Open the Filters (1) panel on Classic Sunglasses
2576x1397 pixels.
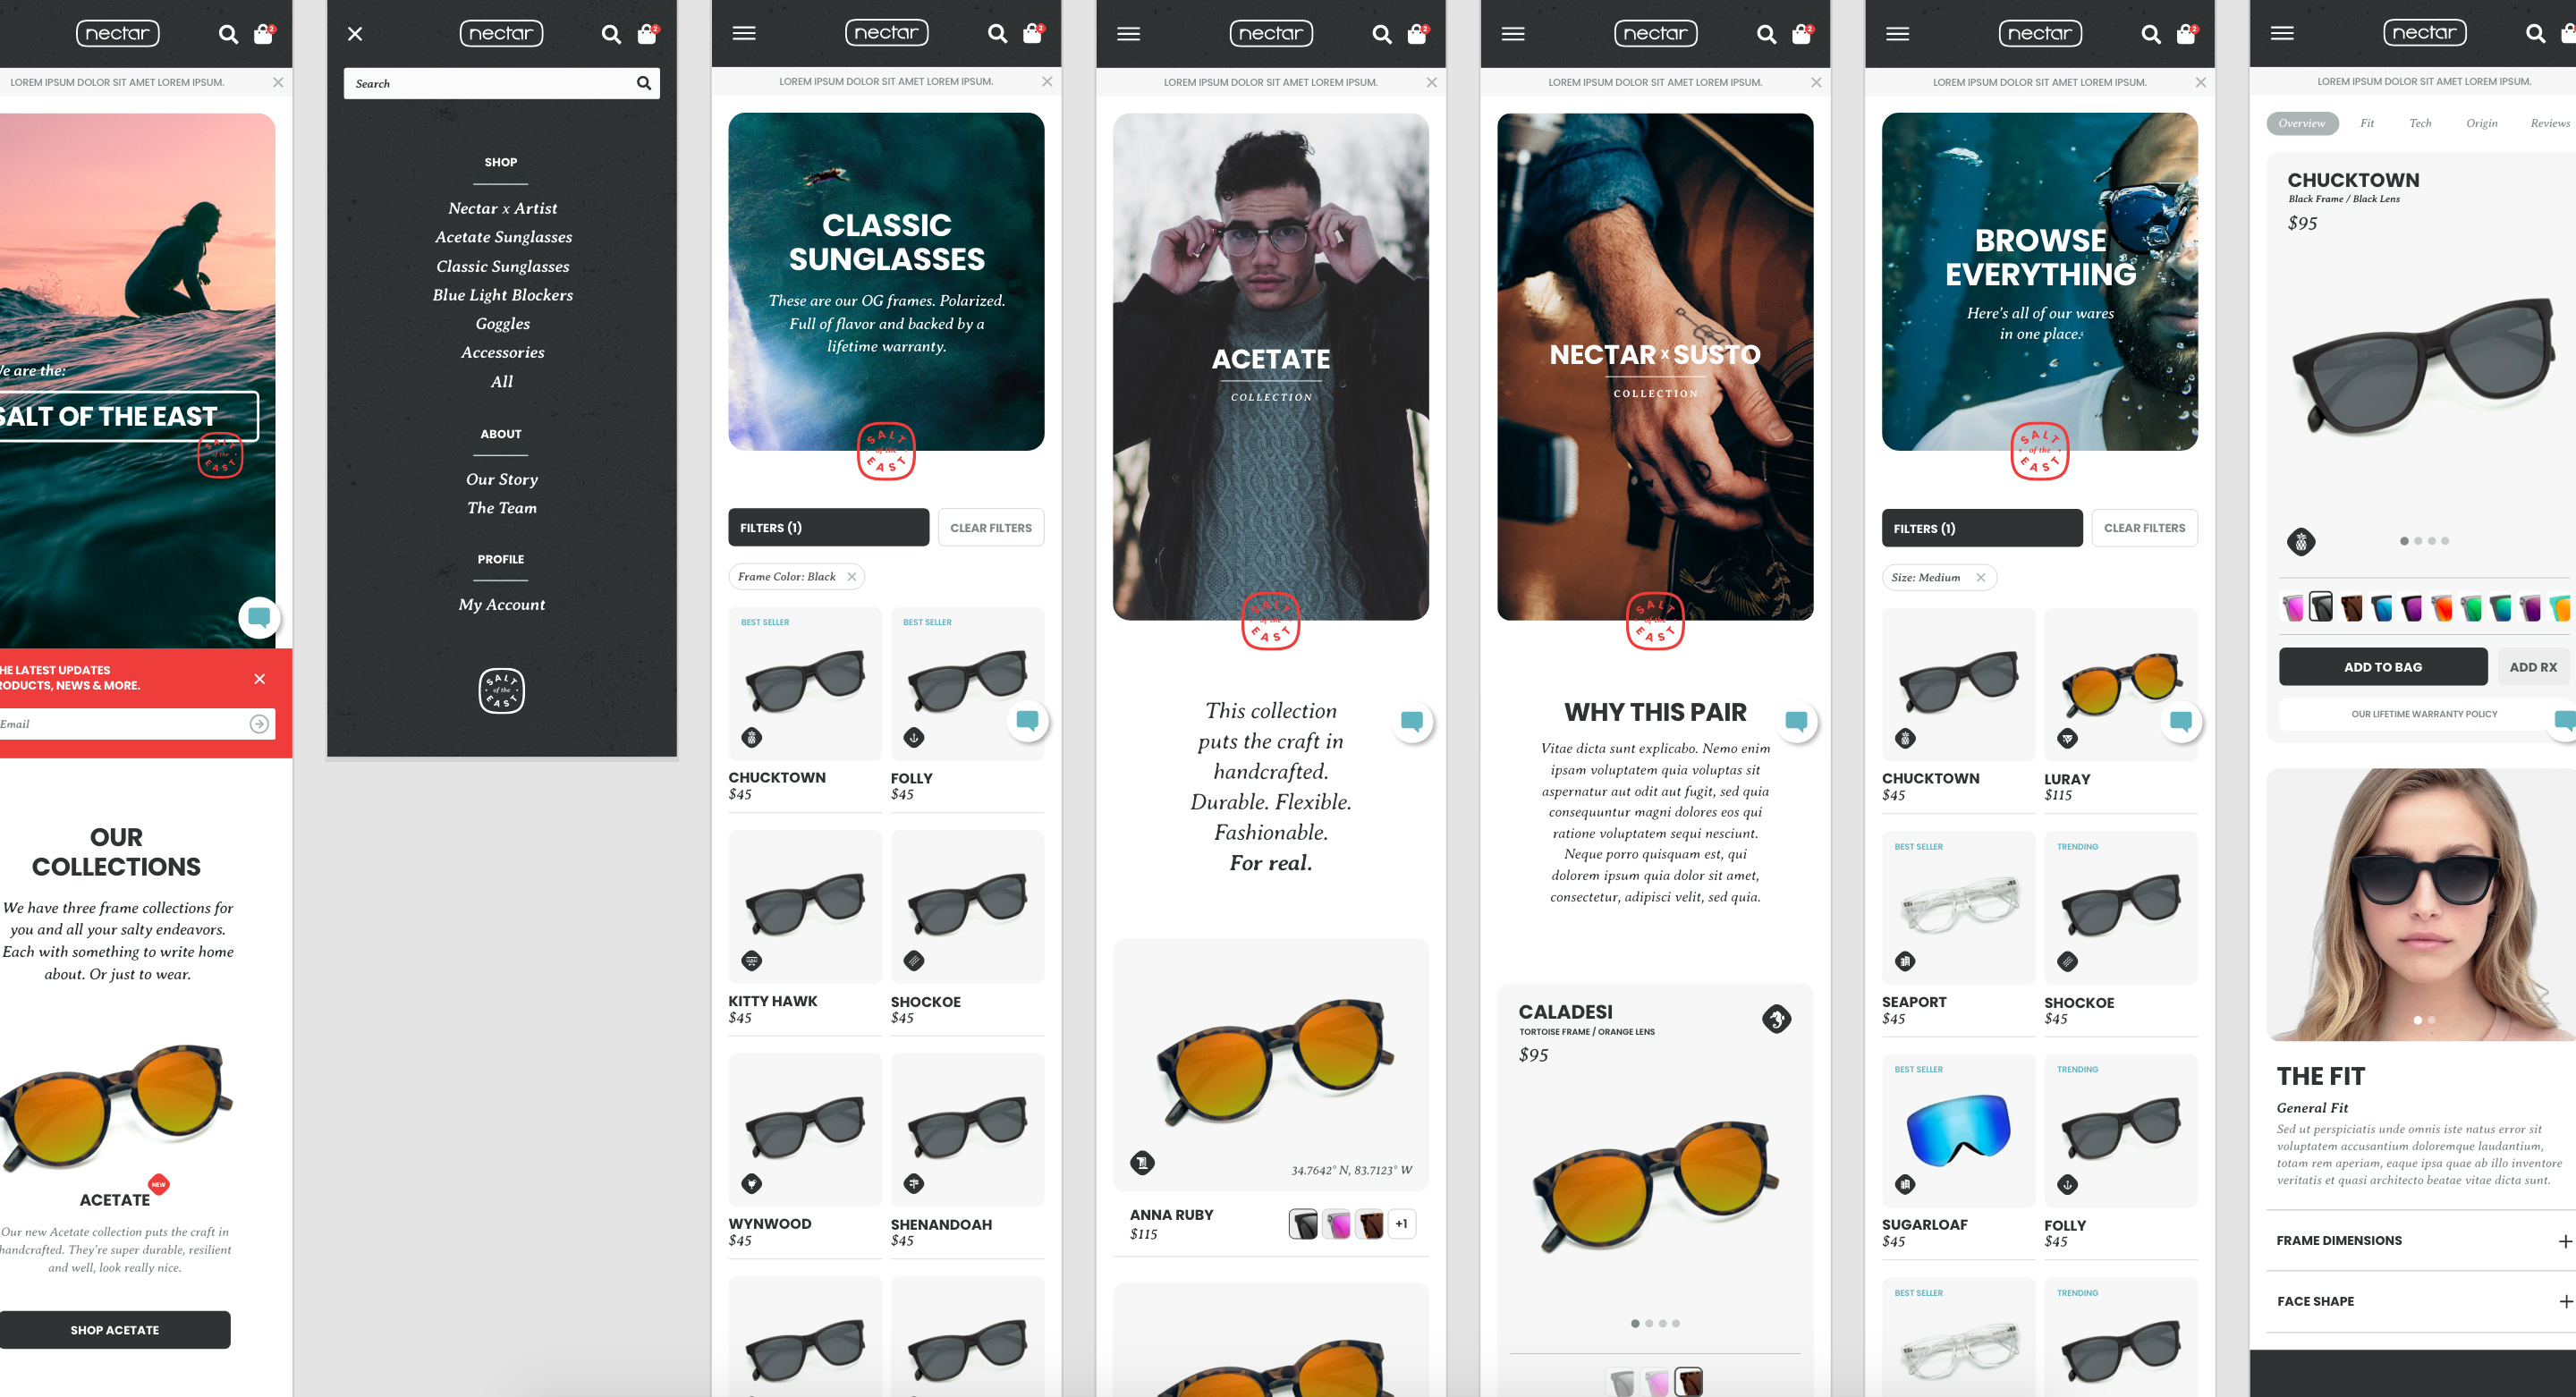click(x=828, y=528)
